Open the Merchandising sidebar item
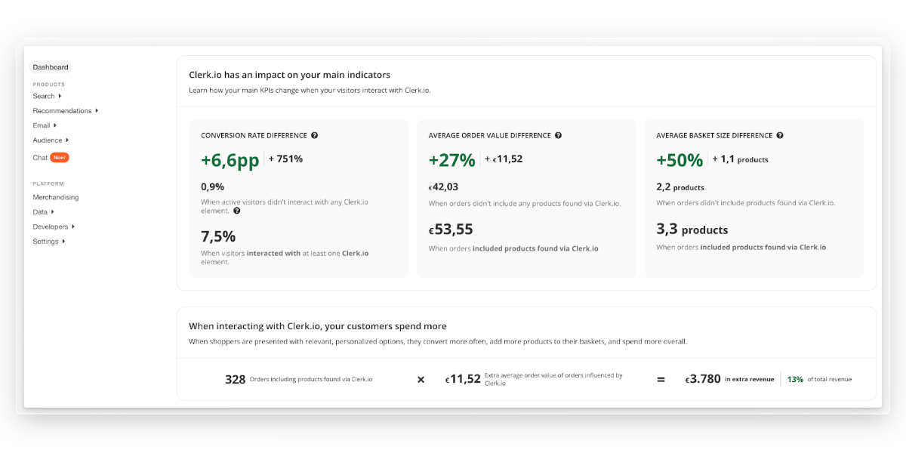 (56, 198)
